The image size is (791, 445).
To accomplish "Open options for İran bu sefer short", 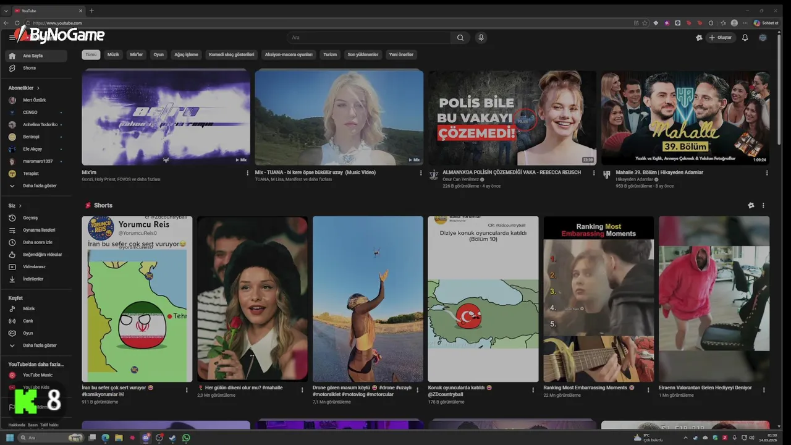I will click(187, 390).
